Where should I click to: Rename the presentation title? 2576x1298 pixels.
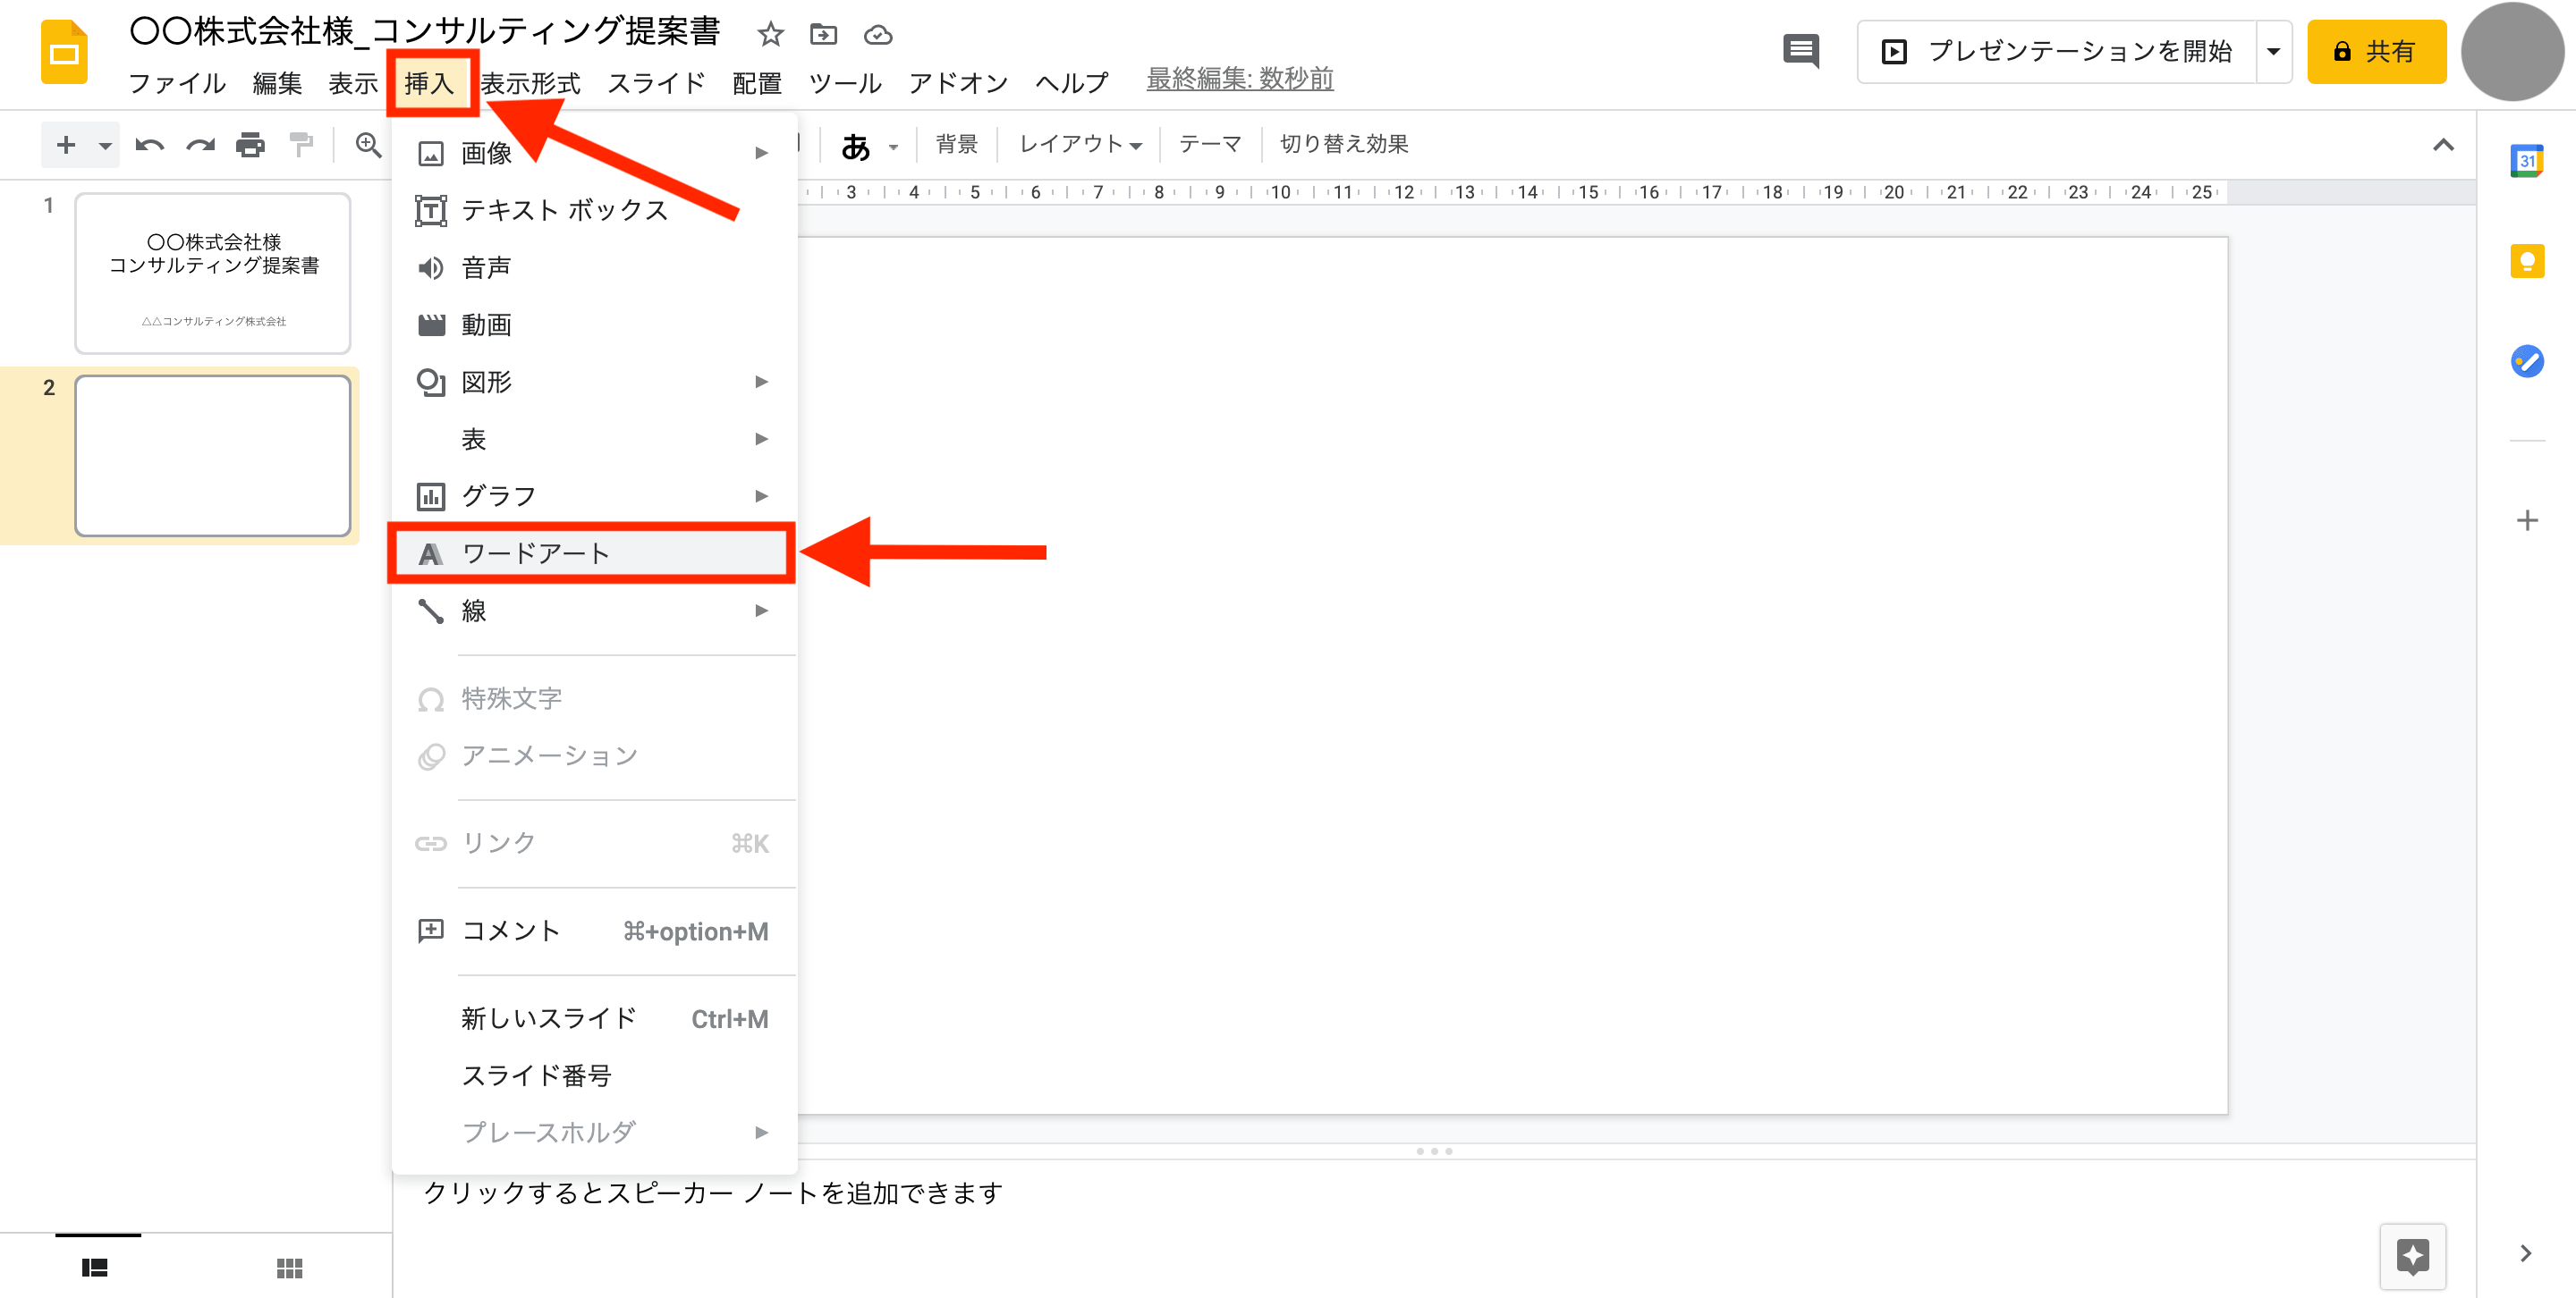(425, 32)
